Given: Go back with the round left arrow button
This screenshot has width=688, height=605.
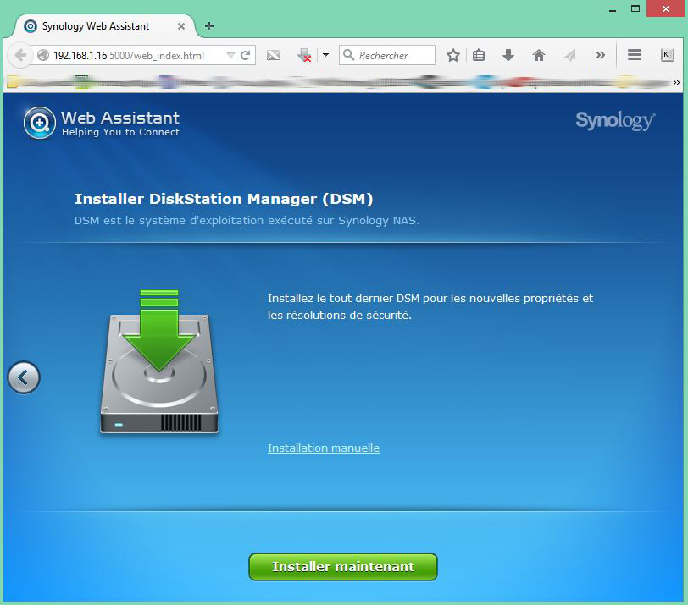Looking at the screenshot, I should pos(24,377).
